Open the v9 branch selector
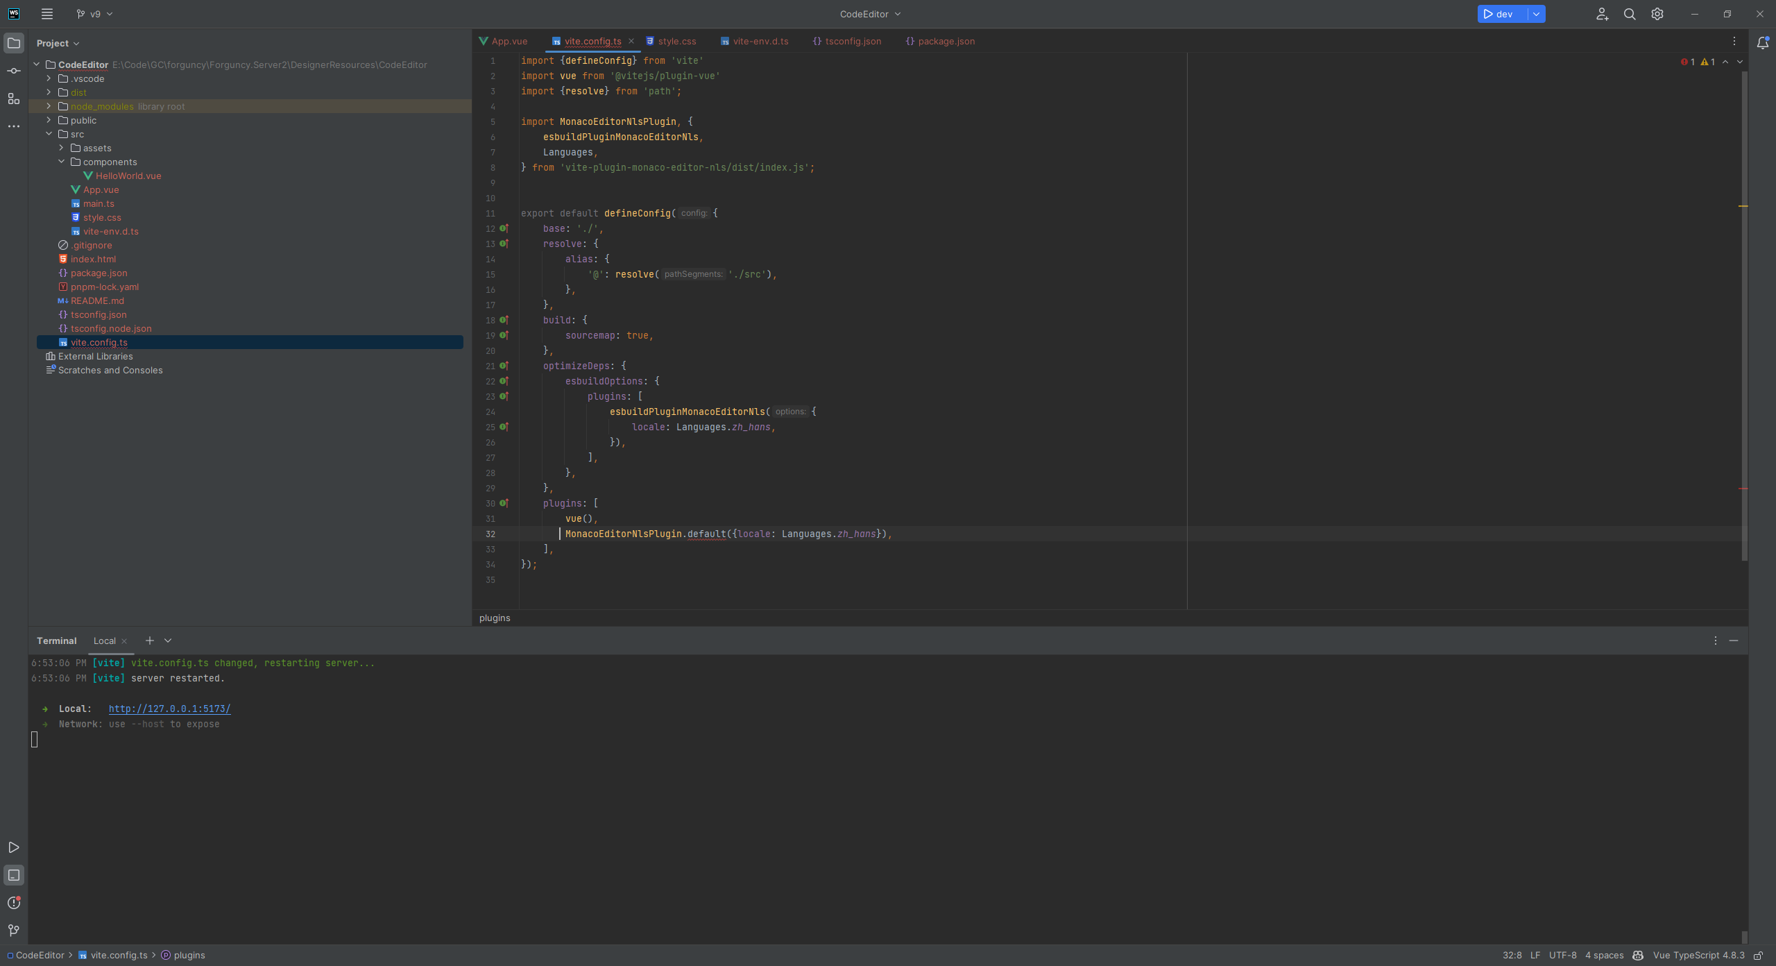Screen dimensions: 1776x966 point(95,14)
